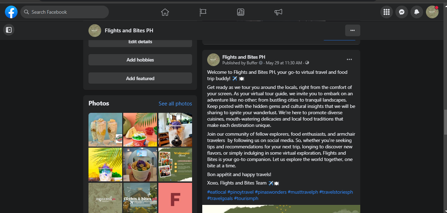Open the #pinaswonders hashtag

click(x=271, y=192)
